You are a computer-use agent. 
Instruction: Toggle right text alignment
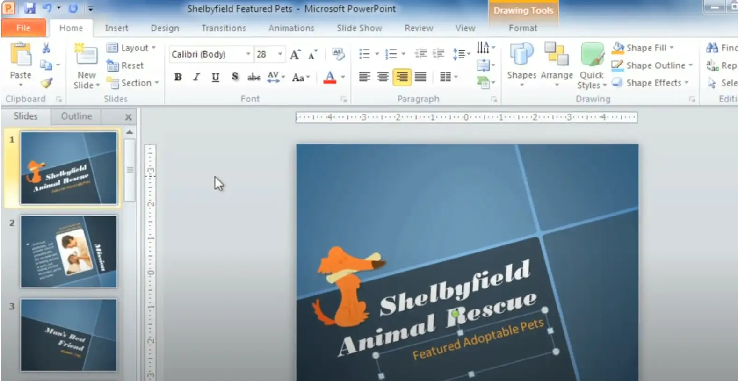coord(402,77)
